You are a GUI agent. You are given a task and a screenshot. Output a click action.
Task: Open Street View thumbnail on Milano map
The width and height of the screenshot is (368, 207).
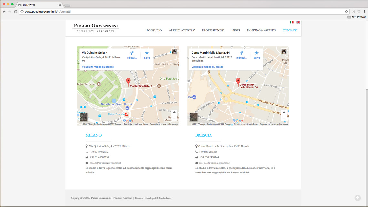click(174, 51)
